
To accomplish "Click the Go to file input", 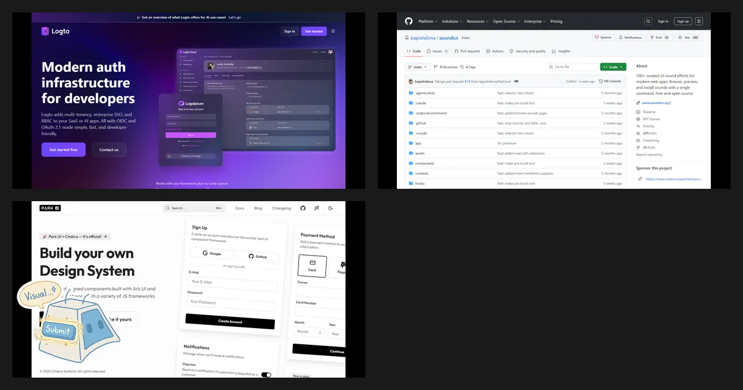I will [572, 67].
